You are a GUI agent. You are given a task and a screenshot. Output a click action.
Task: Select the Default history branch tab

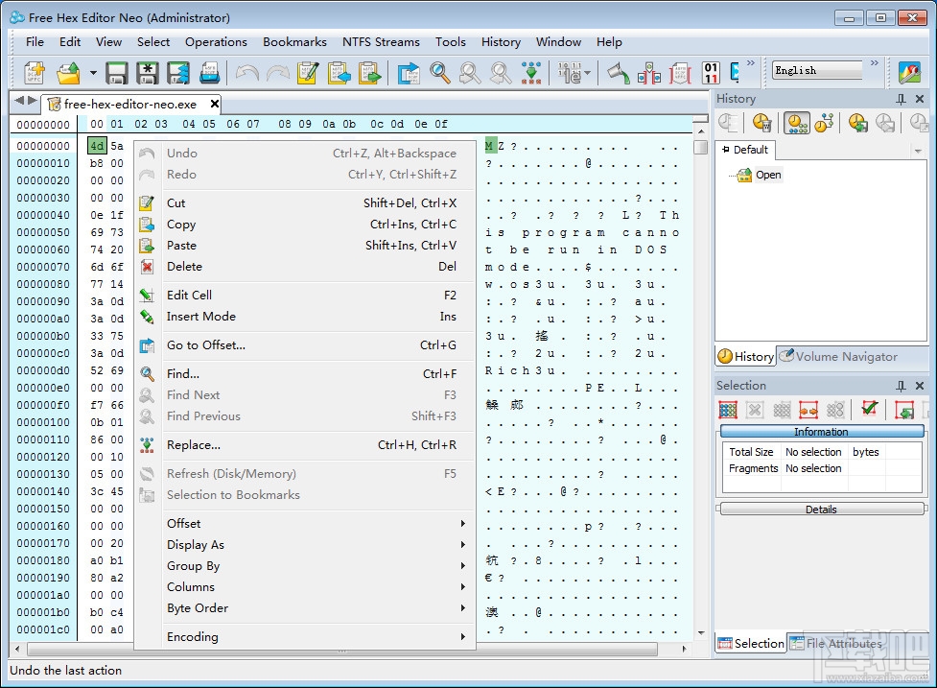pos(745,150)
